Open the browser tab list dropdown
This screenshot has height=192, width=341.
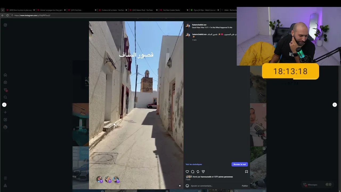click(x=3, y=10)
